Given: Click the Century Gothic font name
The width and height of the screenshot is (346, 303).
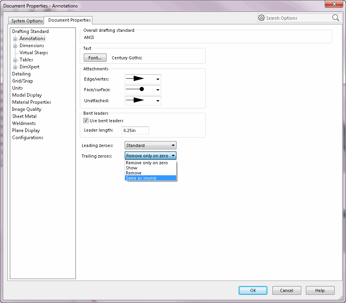Looking at the screenshot, I should [x=127, y=58].
